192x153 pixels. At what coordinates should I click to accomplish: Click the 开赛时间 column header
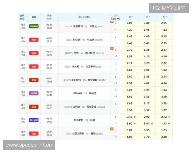click(49, 17)
